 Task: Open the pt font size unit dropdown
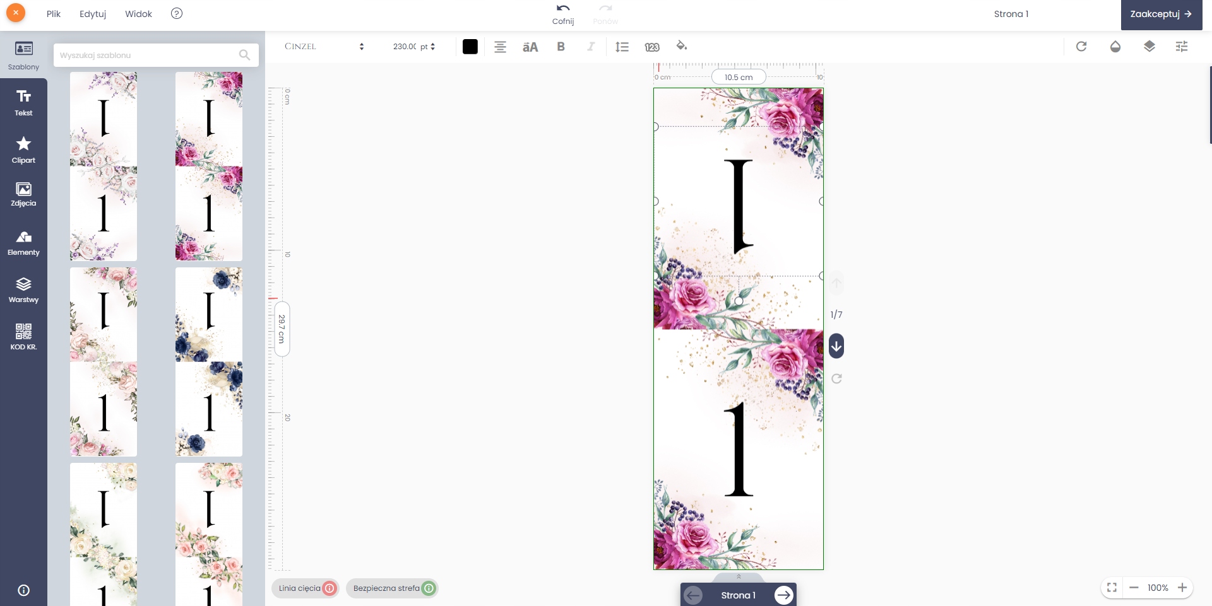click(428, 47)
